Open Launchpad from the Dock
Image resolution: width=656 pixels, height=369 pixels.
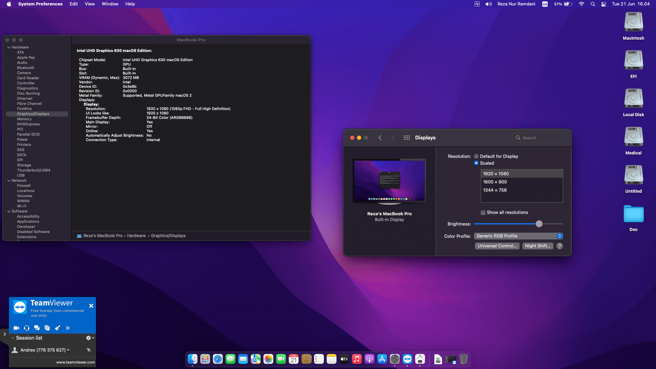205,359
